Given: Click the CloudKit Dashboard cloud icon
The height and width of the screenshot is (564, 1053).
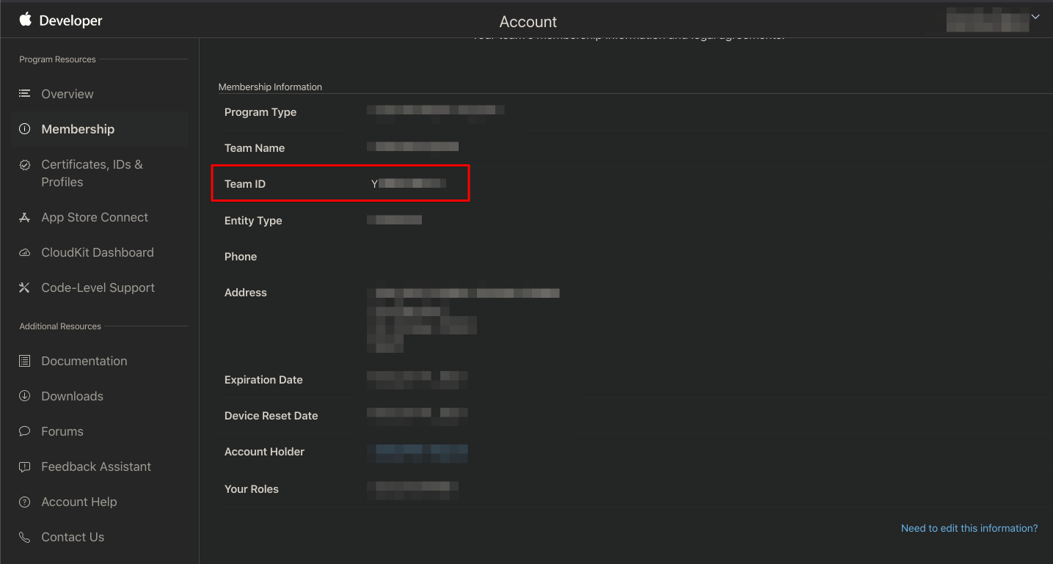Looking at the screenshot, I should 25,253.
